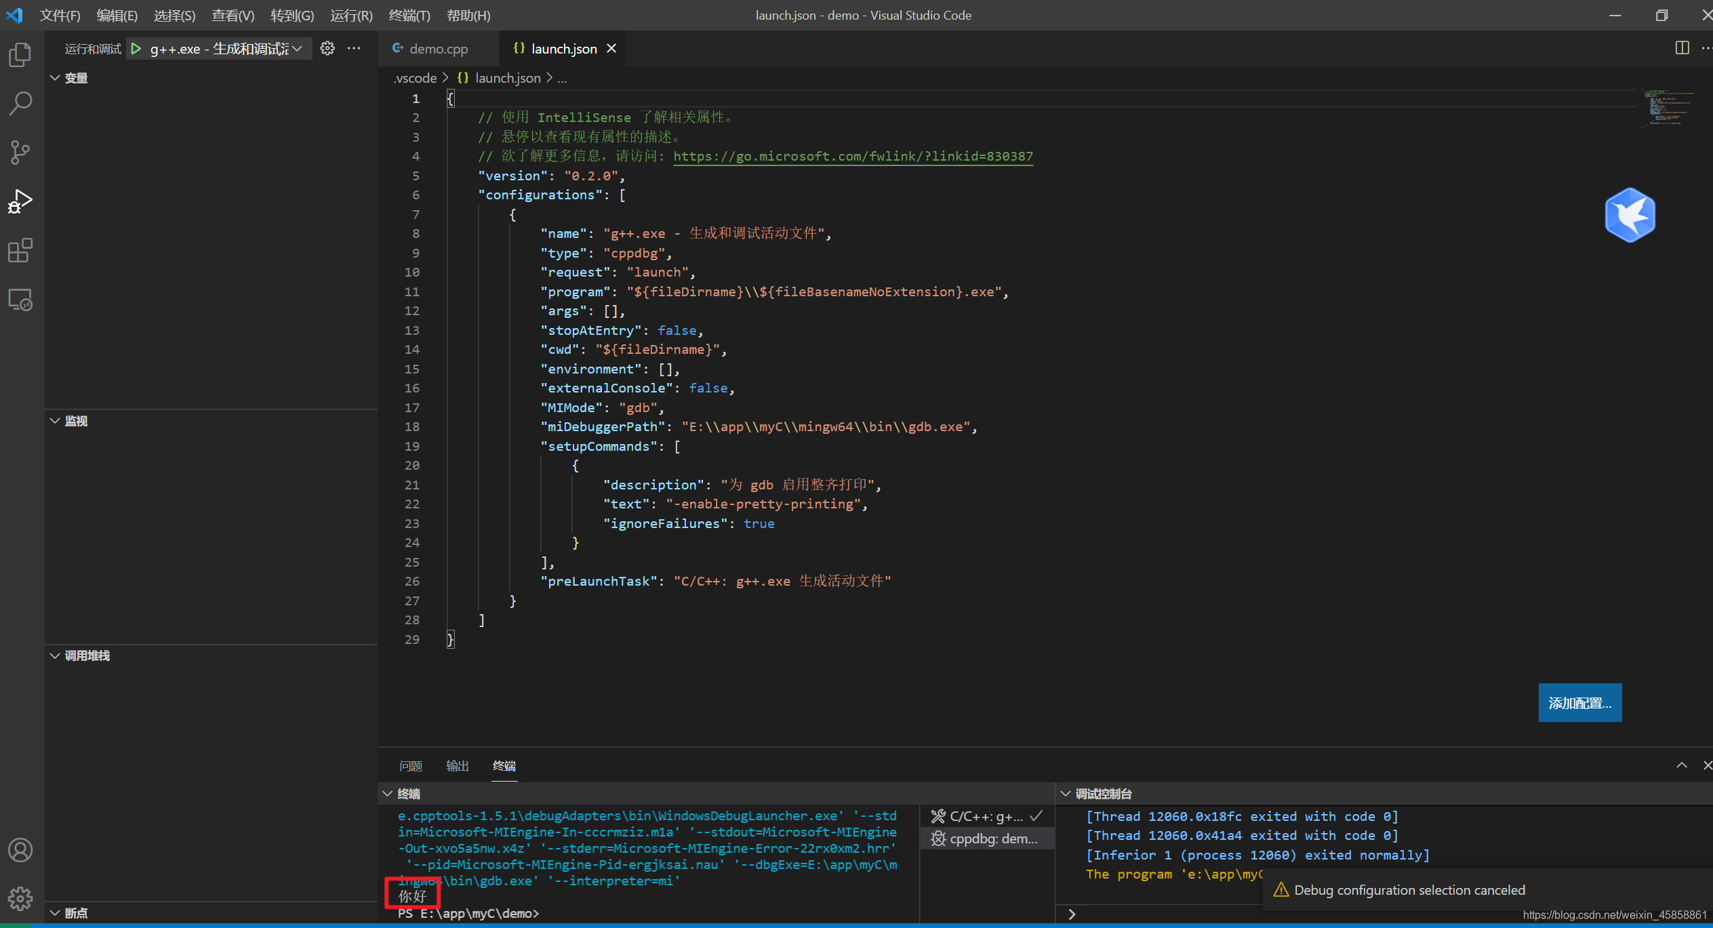1713x928 pixels.
Task: Collapse the 调用堆栈 section
Action: click(x=210, y=655)
